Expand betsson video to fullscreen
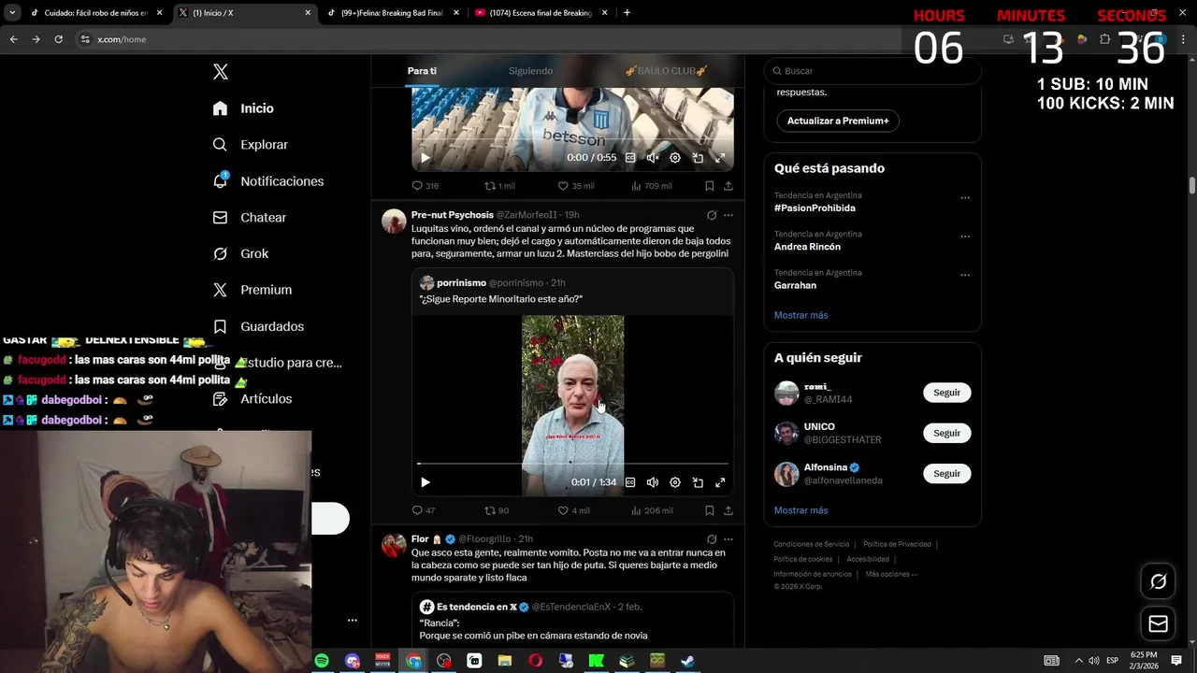 [720, 158]
